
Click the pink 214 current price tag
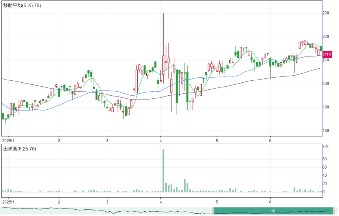coord(327,54)
